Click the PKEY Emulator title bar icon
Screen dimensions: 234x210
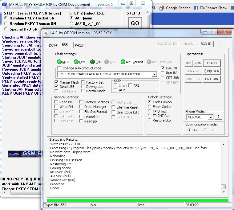click(x=5, y=5)
